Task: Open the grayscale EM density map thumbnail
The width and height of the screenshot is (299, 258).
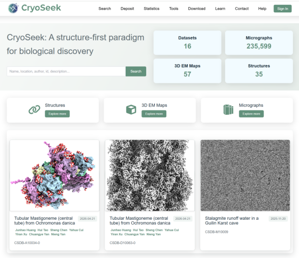Action: coord(149,176)
